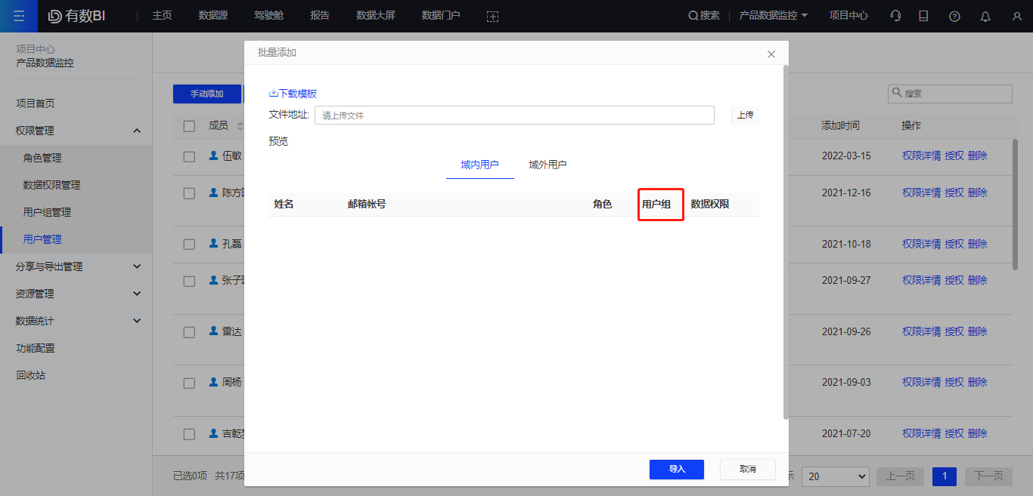Image resolution: width=1033 pixels, height=496 pixels.
Task: Click the 导入 button in the dialog
Action: pyautogui.click(x=675, y=469)
